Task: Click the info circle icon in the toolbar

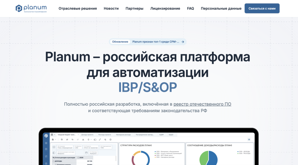Action: click(110, 140)
